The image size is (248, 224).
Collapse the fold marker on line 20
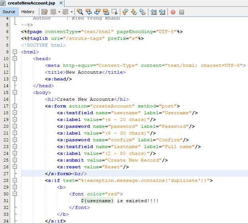pyautogui.click(x=15, y=126)
